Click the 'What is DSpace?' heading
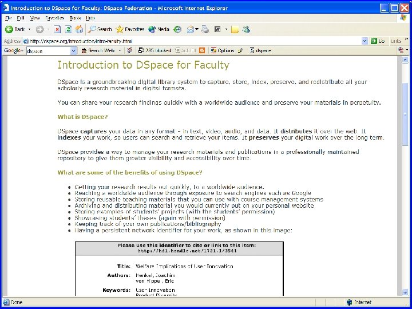This screenshot has width=412, height=309. 82,117
